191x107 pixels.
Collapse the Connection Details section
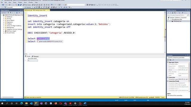pyautogui.click(x=168, y=81)
